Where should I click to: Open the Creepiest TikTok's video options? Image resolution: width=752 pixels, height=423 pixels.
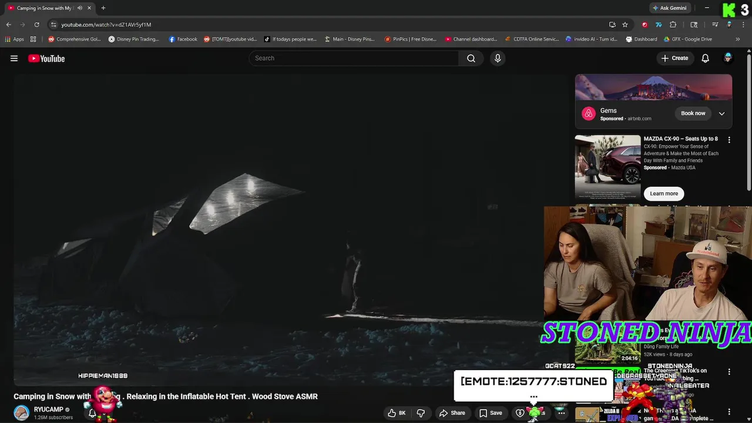click(x=729, y=372)
